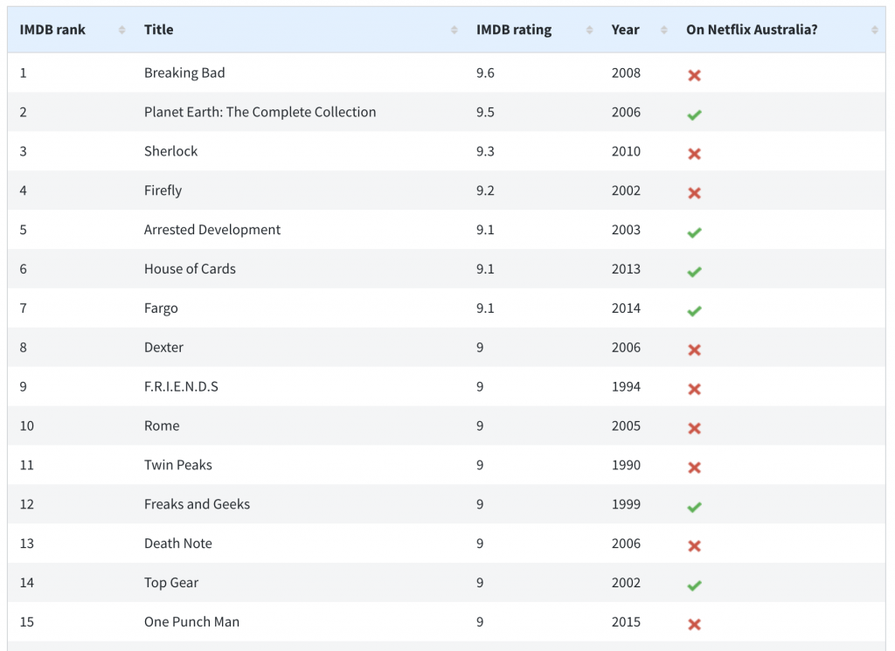Click the year 2003 cell
The width and height of the screenshot is (895, 651).
click(626, 230)
